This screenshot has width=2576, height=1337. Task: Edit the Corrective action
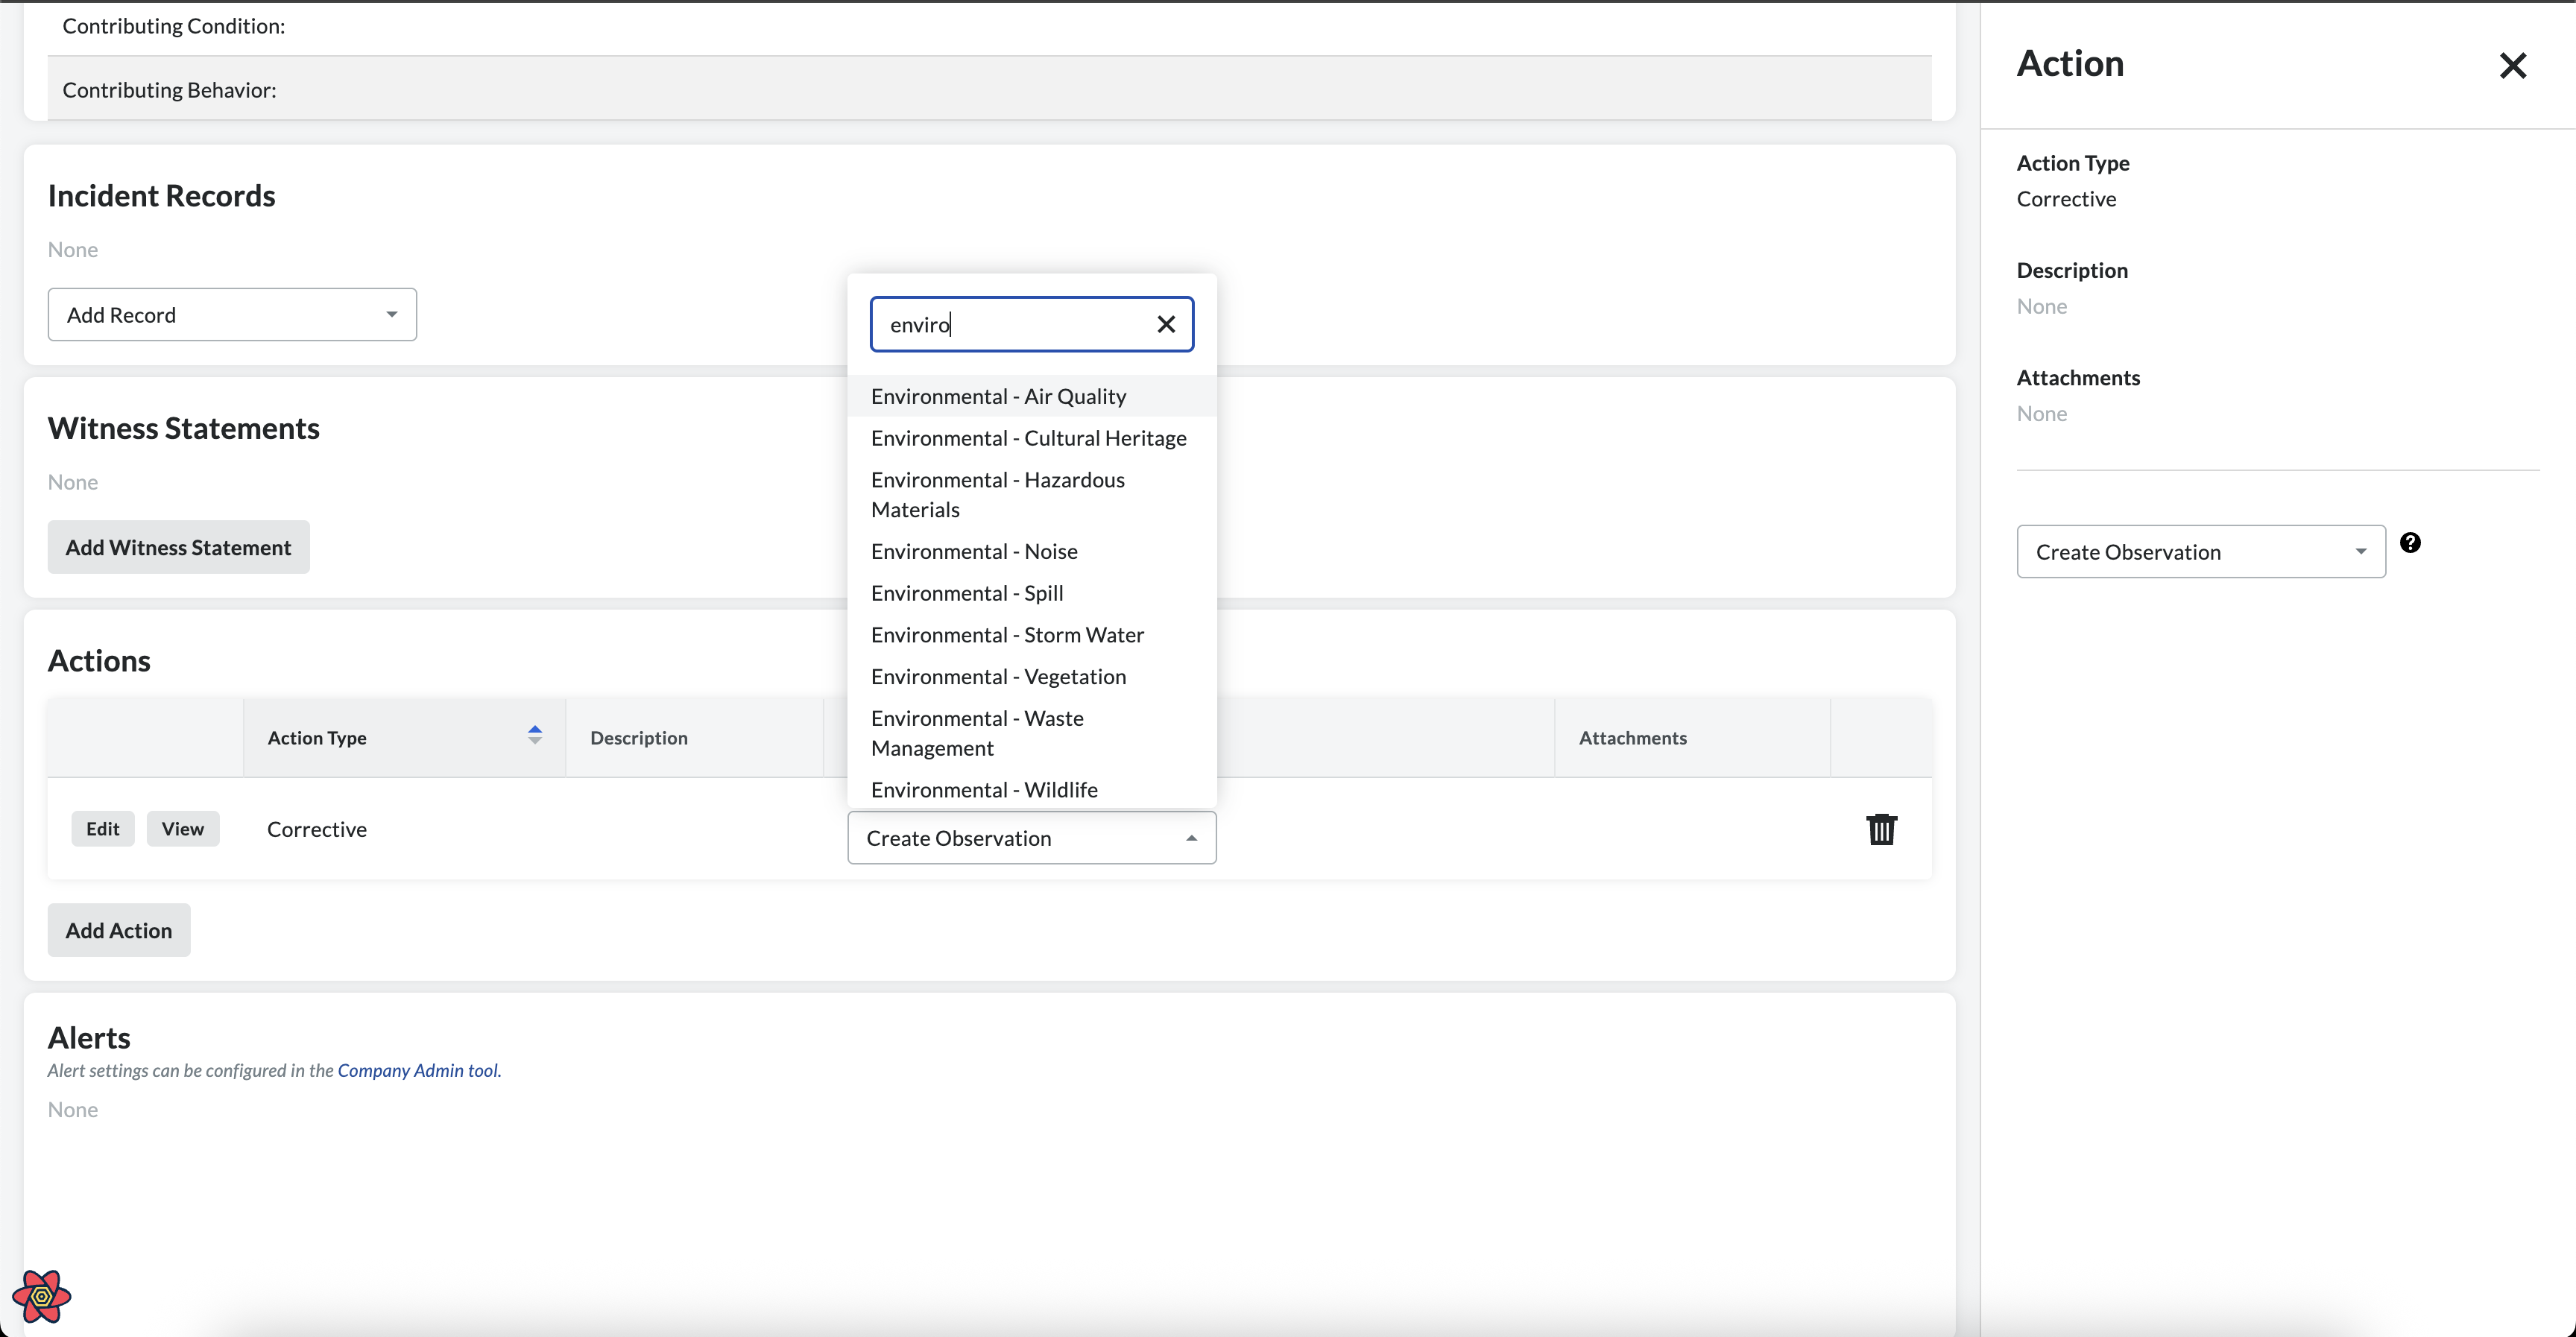pyautogui.click(x=102, y=829)
